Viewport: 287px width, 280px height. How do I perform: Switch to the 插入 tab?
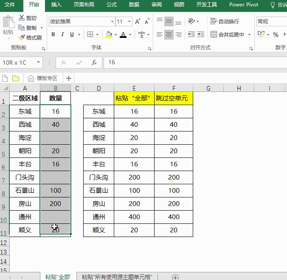[x=56, y=5]
